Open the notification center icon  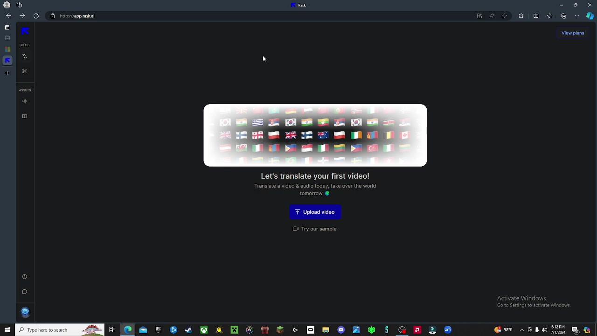[575, 330]
